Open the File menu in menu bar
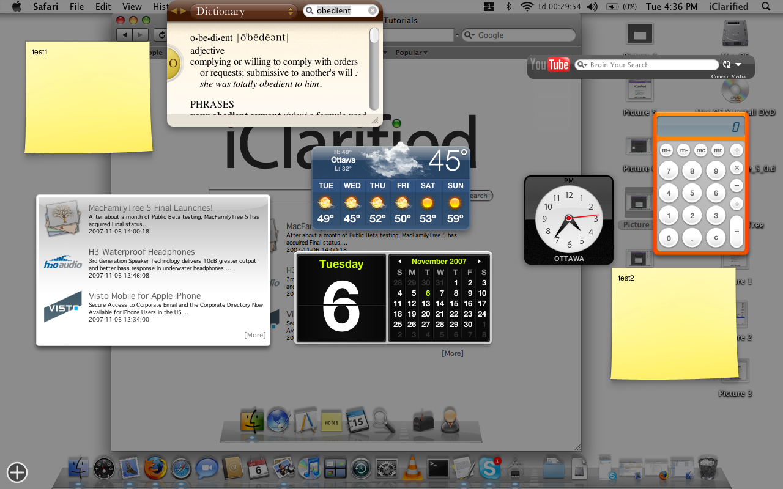 pyautogui.click(x=76, y=7)
